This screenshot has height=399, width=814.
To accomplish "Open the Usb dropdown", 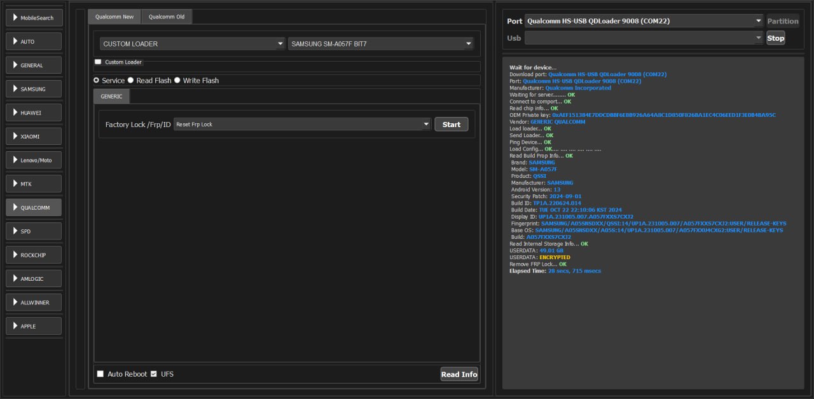I will (x=644, y=38).
